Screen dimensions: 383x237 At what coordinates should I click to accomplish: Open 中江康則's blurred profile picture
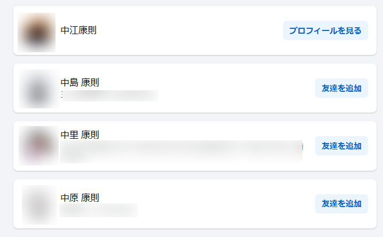(37, 32)
